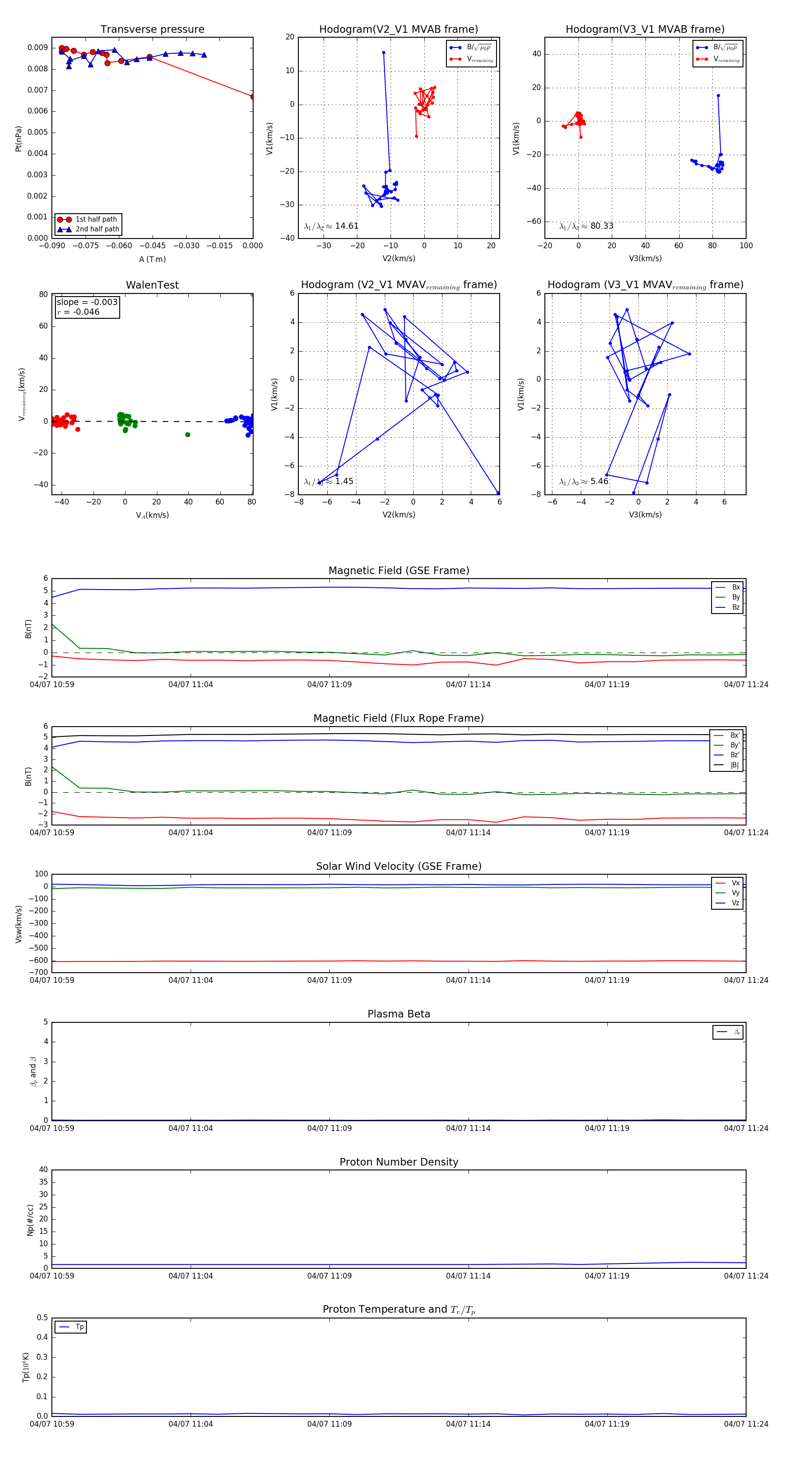Select the Tp legend entry
798x1463 pixels.
pos(71,1327)
